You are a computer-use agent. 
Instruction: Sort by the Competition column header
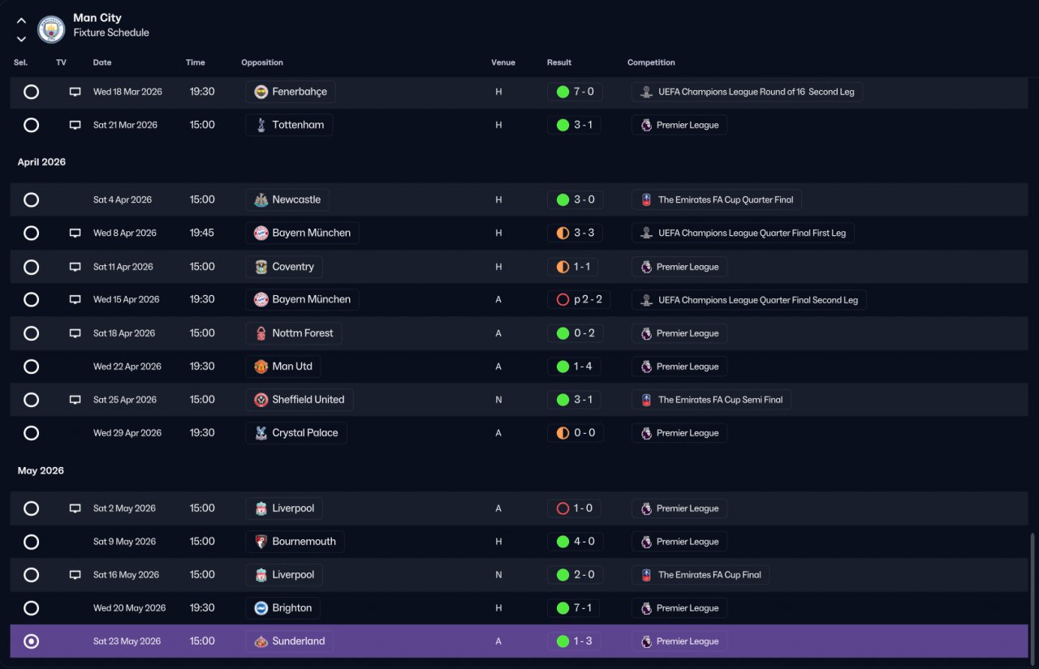pyautogui.click(x=651, y=62)
